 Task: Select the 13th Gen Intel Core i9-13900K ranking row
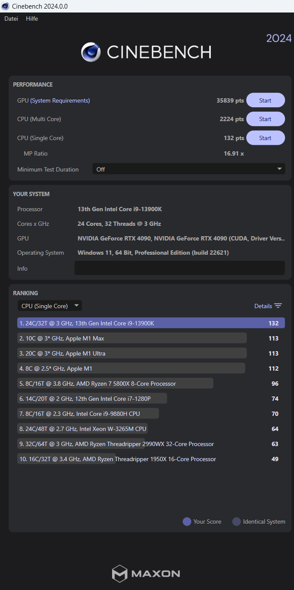pyautogui.click(x=151, y=323)
